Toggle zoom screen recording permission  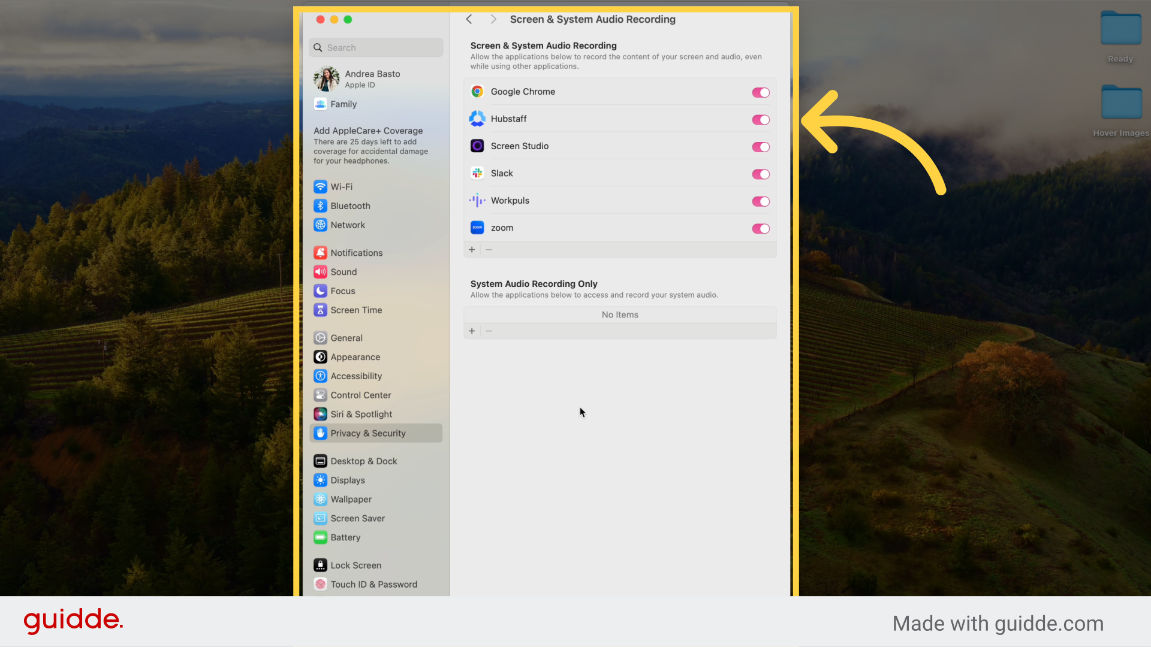(760, 229)
